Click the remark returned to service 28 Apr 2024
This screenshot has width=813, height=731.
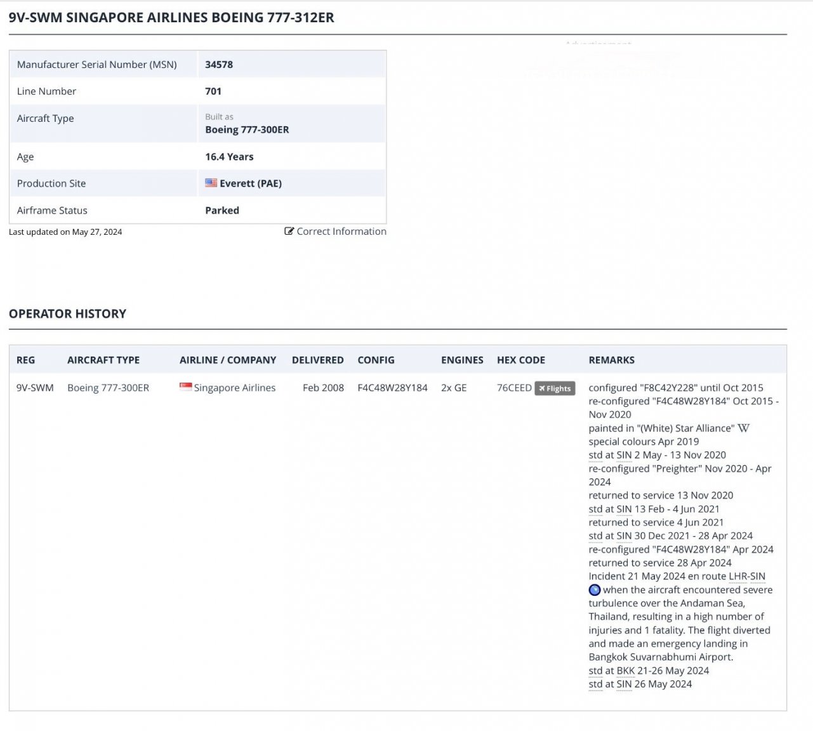point(660,563)
